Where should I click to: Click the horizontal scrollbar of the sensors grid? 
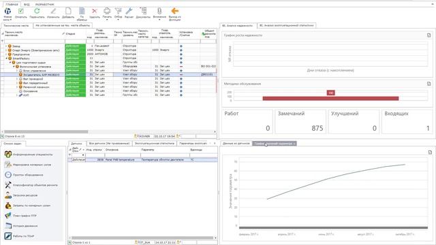(x=142, y=238)
